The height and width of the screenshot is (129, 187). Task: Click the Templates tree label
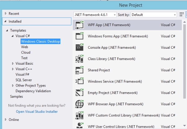18,30
